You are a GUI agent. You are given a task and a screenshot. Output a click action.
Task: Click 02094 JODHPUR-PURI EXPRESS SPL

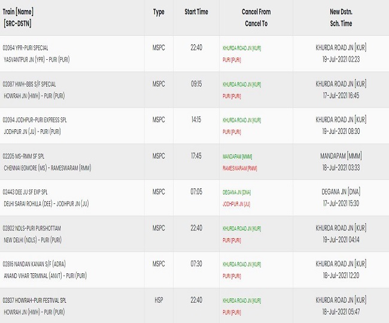[x=35, y=120]
